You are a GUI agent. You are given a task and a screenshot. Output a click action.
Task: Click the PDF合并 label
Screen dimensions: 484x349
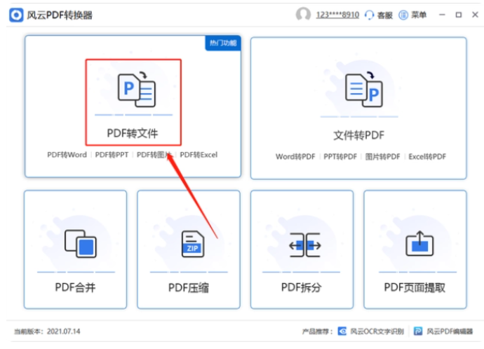pos(75,287)
